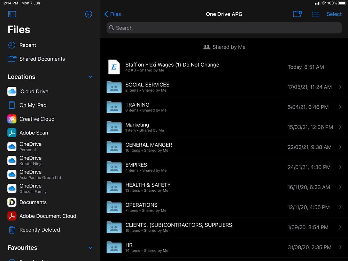Viewport: 348px width, 261px height.
Task: Tap the Today, 8:51 AM date text
Action: coord(306,67)
